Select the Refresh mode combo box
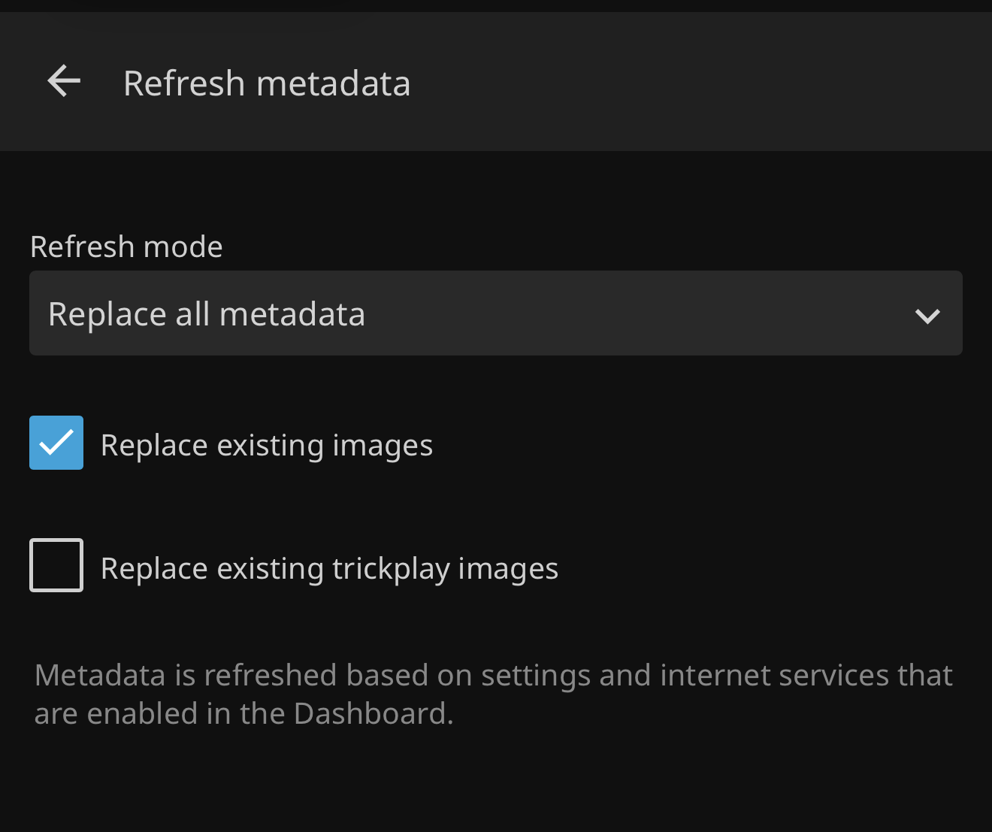Image resolution: width=992 pixels, height=832 pixels. [495, 313]
